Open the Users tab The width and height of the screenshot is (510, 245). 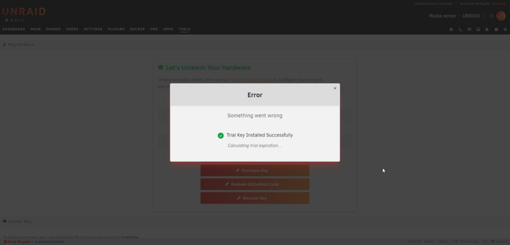pos(72,29)
